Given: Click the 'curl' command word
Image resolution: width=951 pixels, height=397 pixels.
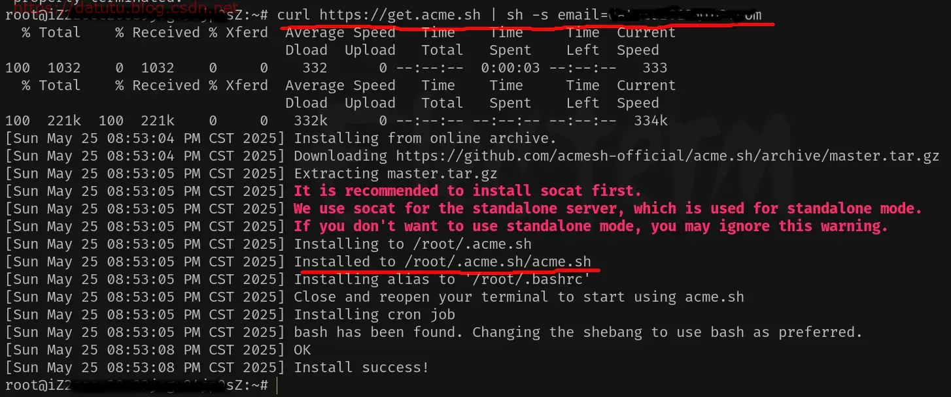Looking at the screenshot, I should 294,15.
